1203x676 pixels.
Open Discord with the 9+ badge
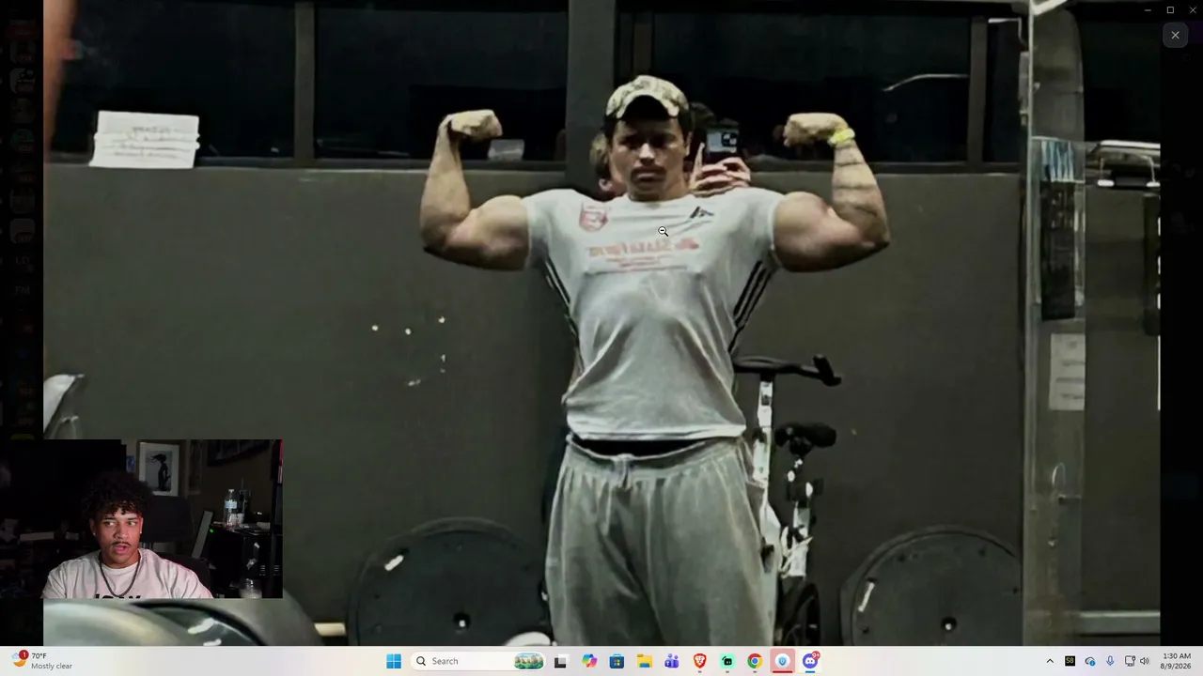click(x=810, y=661)
